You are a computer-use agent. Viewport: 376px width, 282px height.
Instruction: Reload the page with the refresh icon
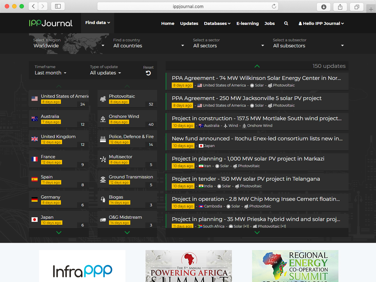[274, 6]
